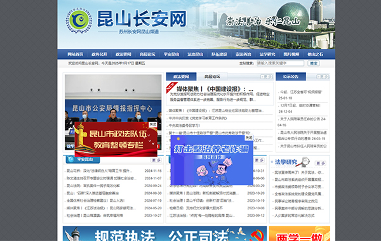Close the blue 打击整治养老诈骗 popup
Screen dimensions: 381x241
[x=249, y=138]
